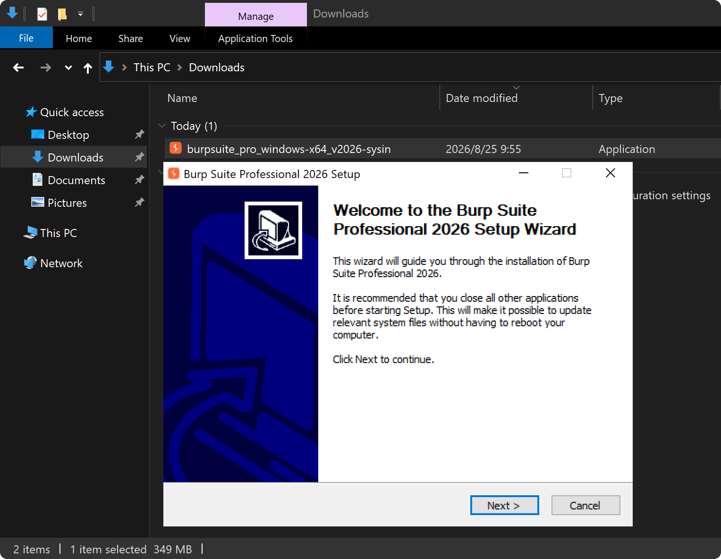This screenshot has height=559, width=721.
Task: Open Pictures in the navigation pane
Action: tap(67, 203)
